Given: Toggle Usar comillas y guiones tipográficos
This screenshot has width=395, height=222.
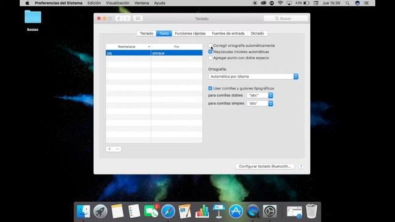Looking at the screenshot, I should [210, 88].
